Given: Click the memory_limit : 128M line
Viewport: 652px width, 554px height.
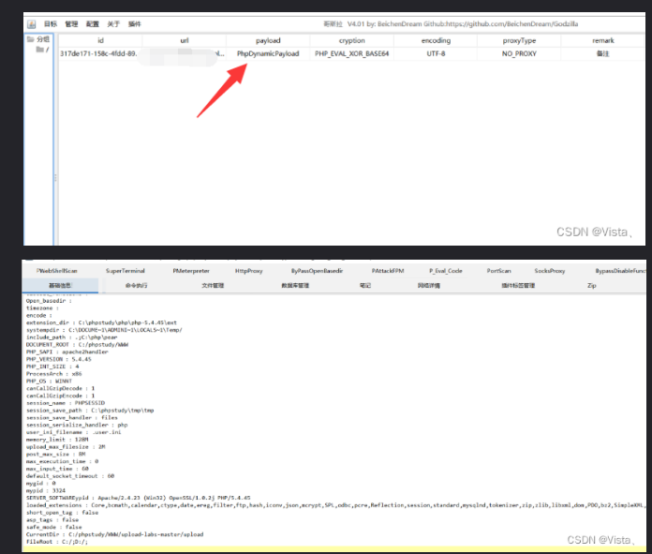Looking at the screenshot, I should pos(57,440).
